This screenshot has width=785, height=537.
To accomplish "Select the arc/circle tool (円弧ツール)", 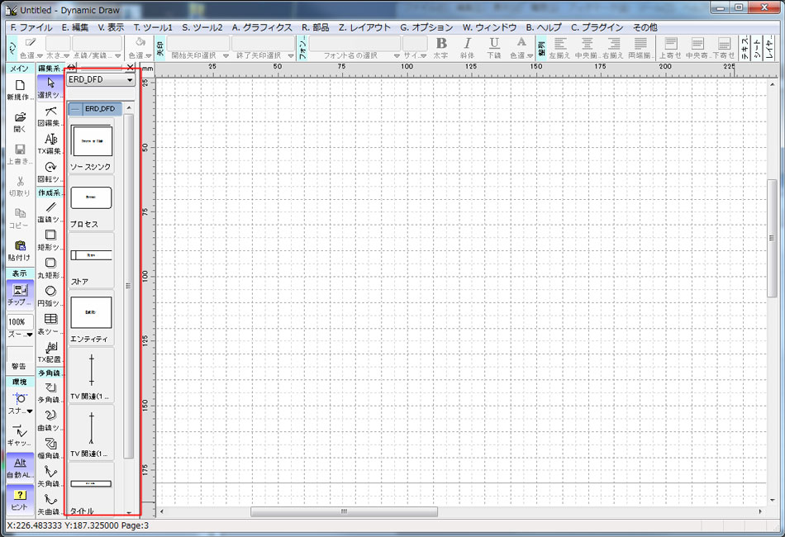I will pyautogui.click(x=50, y=297).
